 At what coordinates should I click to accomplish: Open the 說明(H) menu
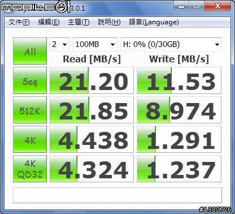click(109, 22)
